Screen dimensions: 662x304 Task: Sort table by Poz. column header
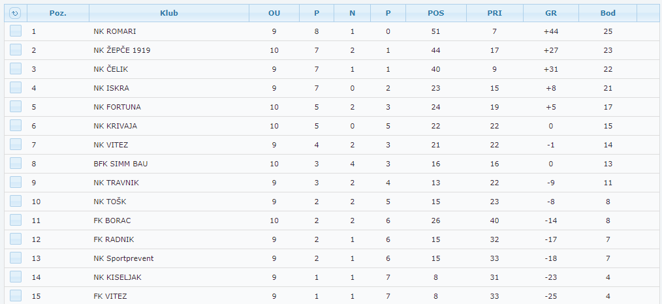[x=58, y=13]
